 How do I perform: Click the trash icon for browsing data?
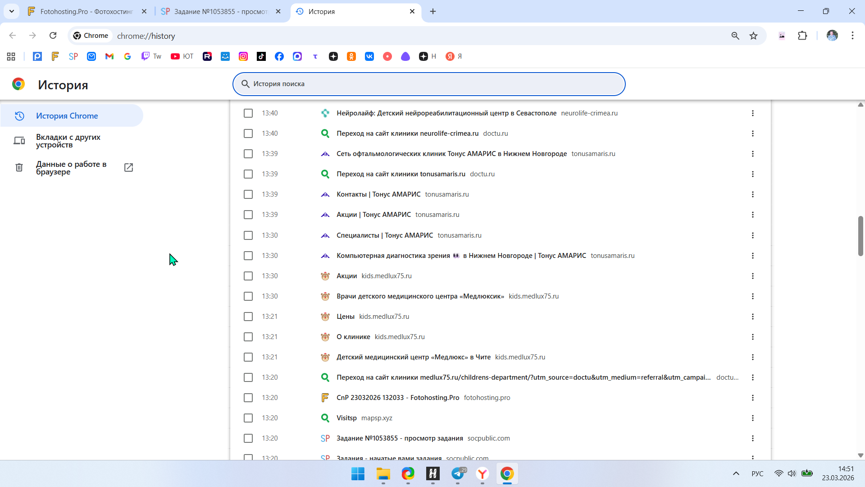tap(19, 168)
